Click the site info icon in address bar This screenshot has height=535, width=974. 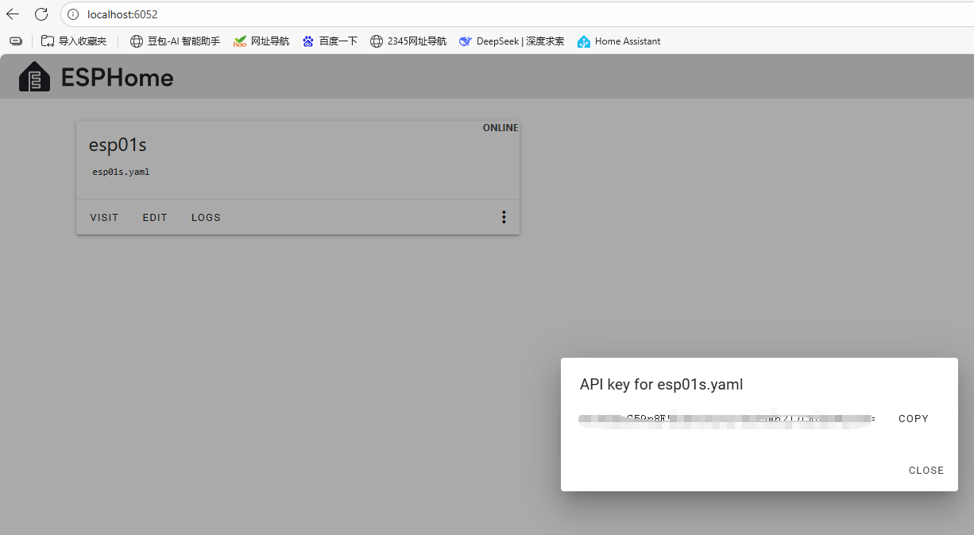[73, 14]
